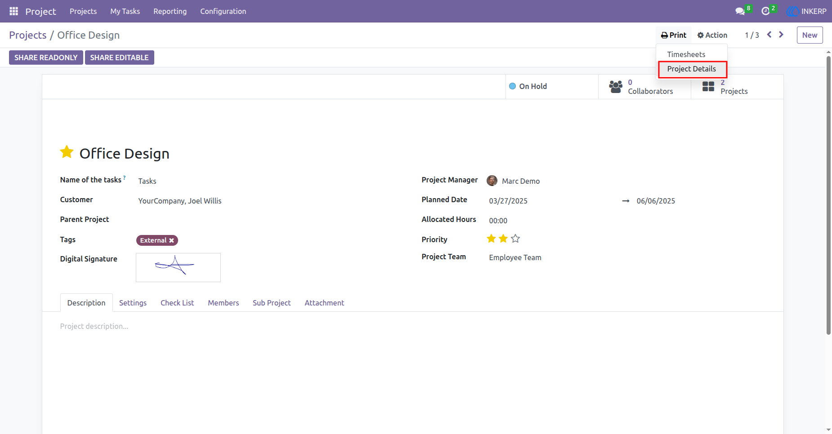The image size is (832, 434).
Task: Click the Digital Signature image
Action: pos(178,267)
